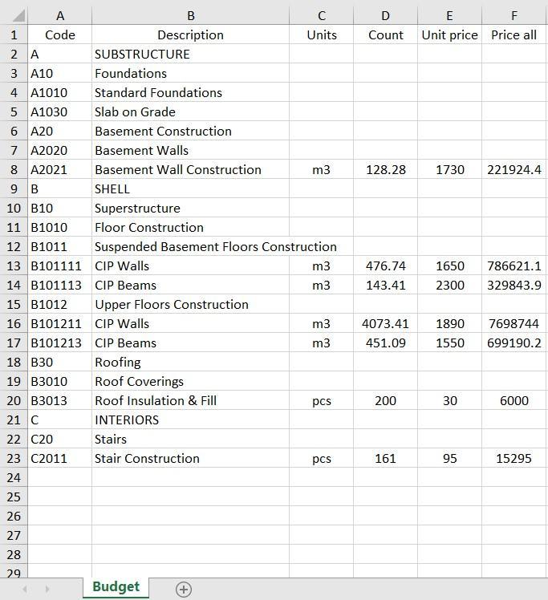Image resolution: width=548 pixels, height=600 pixels.
Task: Open the Budget sheet tab
Action: point(116,587)
